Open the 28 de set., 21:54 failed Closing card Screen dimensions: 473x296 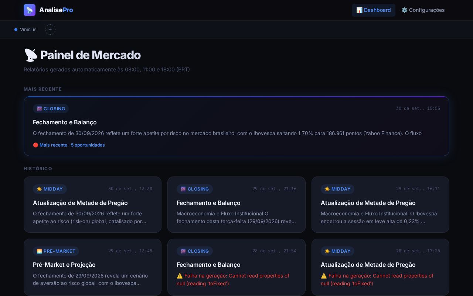[x=236, y=267]
